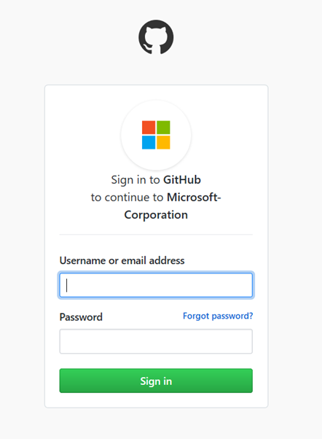
Task: Click the text cursor in username field
Action: click(x=66, y=285)
